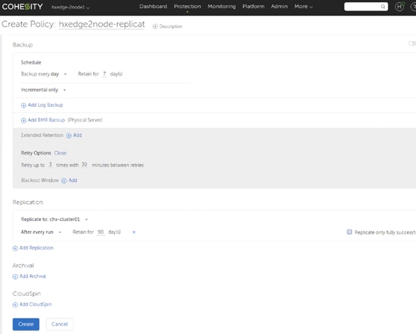Open the Replicate to chx-cluster01 dropdown
Viewport: 416px width, 334px height.
[x=54, y=220]
